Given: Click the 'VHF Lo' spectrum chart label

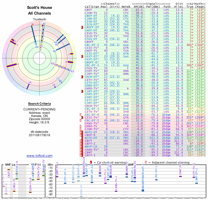Looking at the screenshot, I should [x=10, y=165].
